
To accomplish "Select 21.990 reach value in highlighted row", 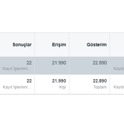I will pos(59,63).
